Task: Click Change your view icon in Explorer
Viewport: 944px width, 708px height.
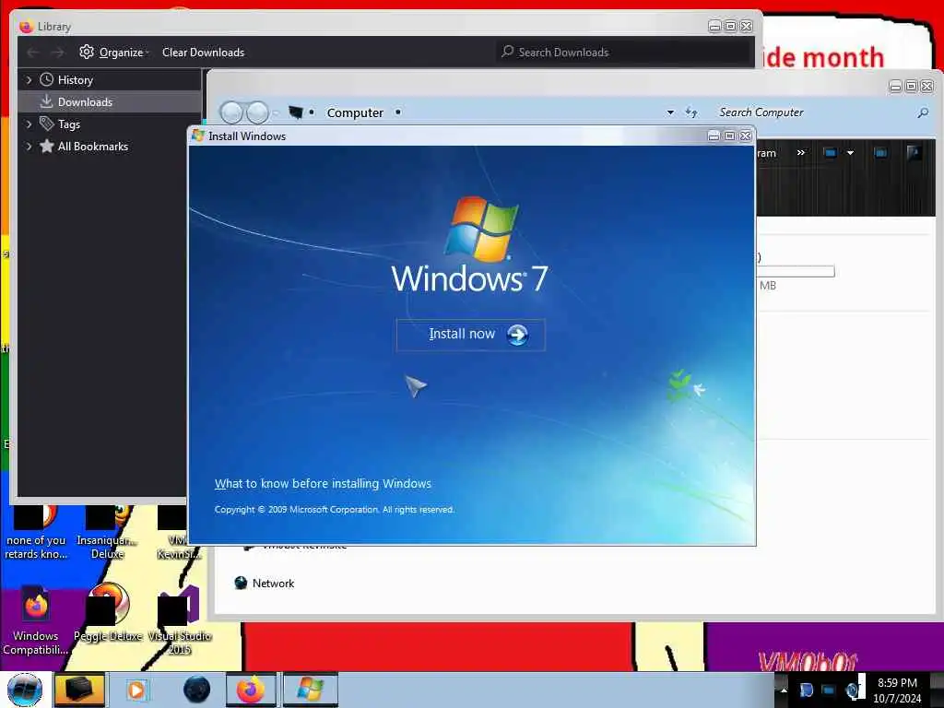Action: pos(831,153)
